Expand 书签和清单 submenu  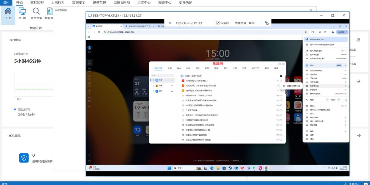click(x=326, y=82)
